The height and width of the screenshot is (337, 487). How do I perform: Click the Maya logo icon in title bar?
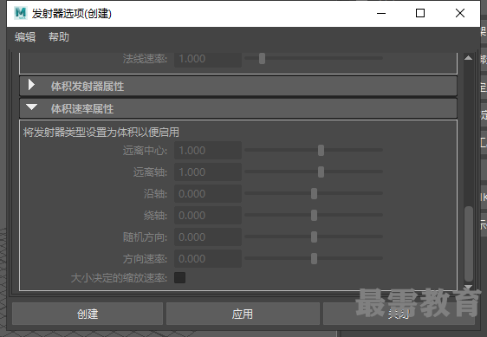click(21, 13)
